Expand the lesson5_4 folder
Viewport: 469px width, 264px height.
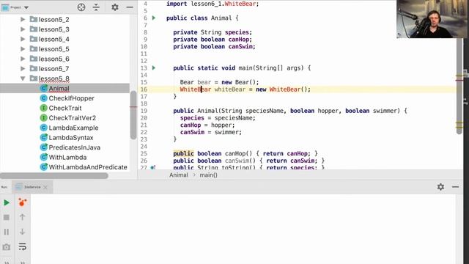[x=23, y=39]
